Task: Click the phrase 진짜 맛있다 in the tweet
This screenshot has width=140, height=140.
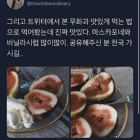Action: [71, 33]
